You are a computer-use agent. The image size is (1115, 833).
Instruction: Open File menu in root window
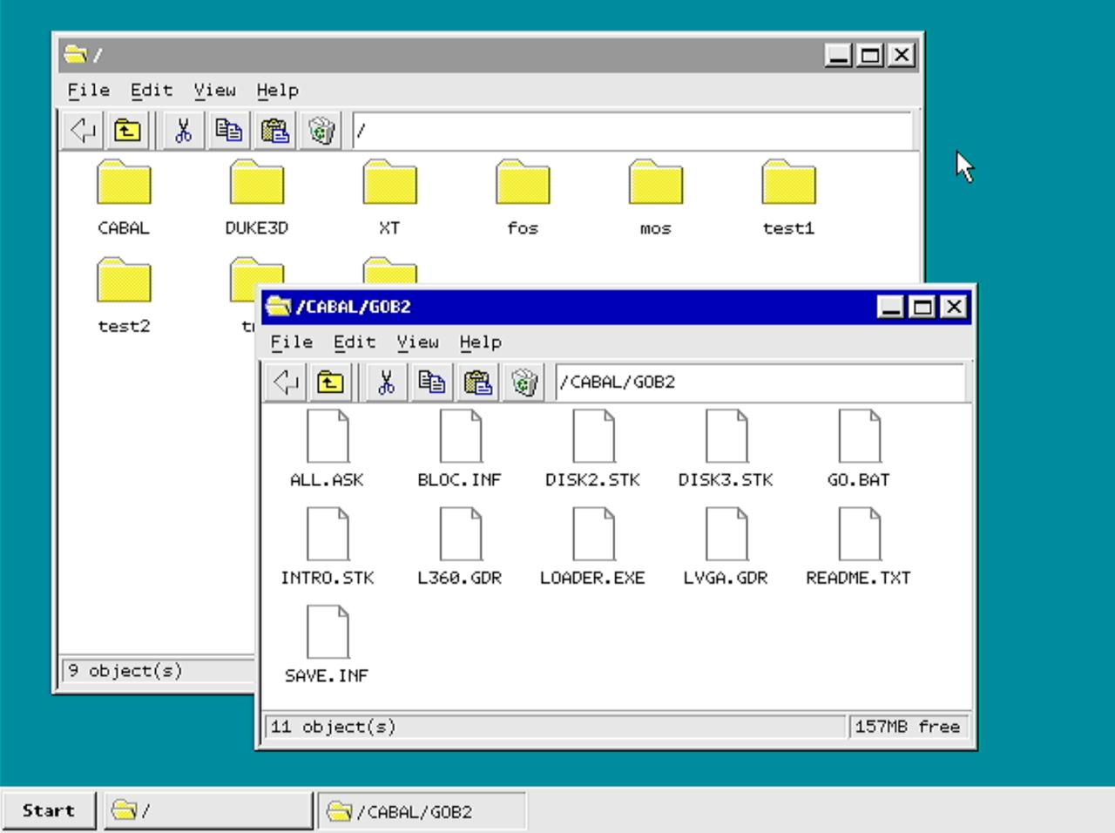pyautogui.click(x=89, y=90)
